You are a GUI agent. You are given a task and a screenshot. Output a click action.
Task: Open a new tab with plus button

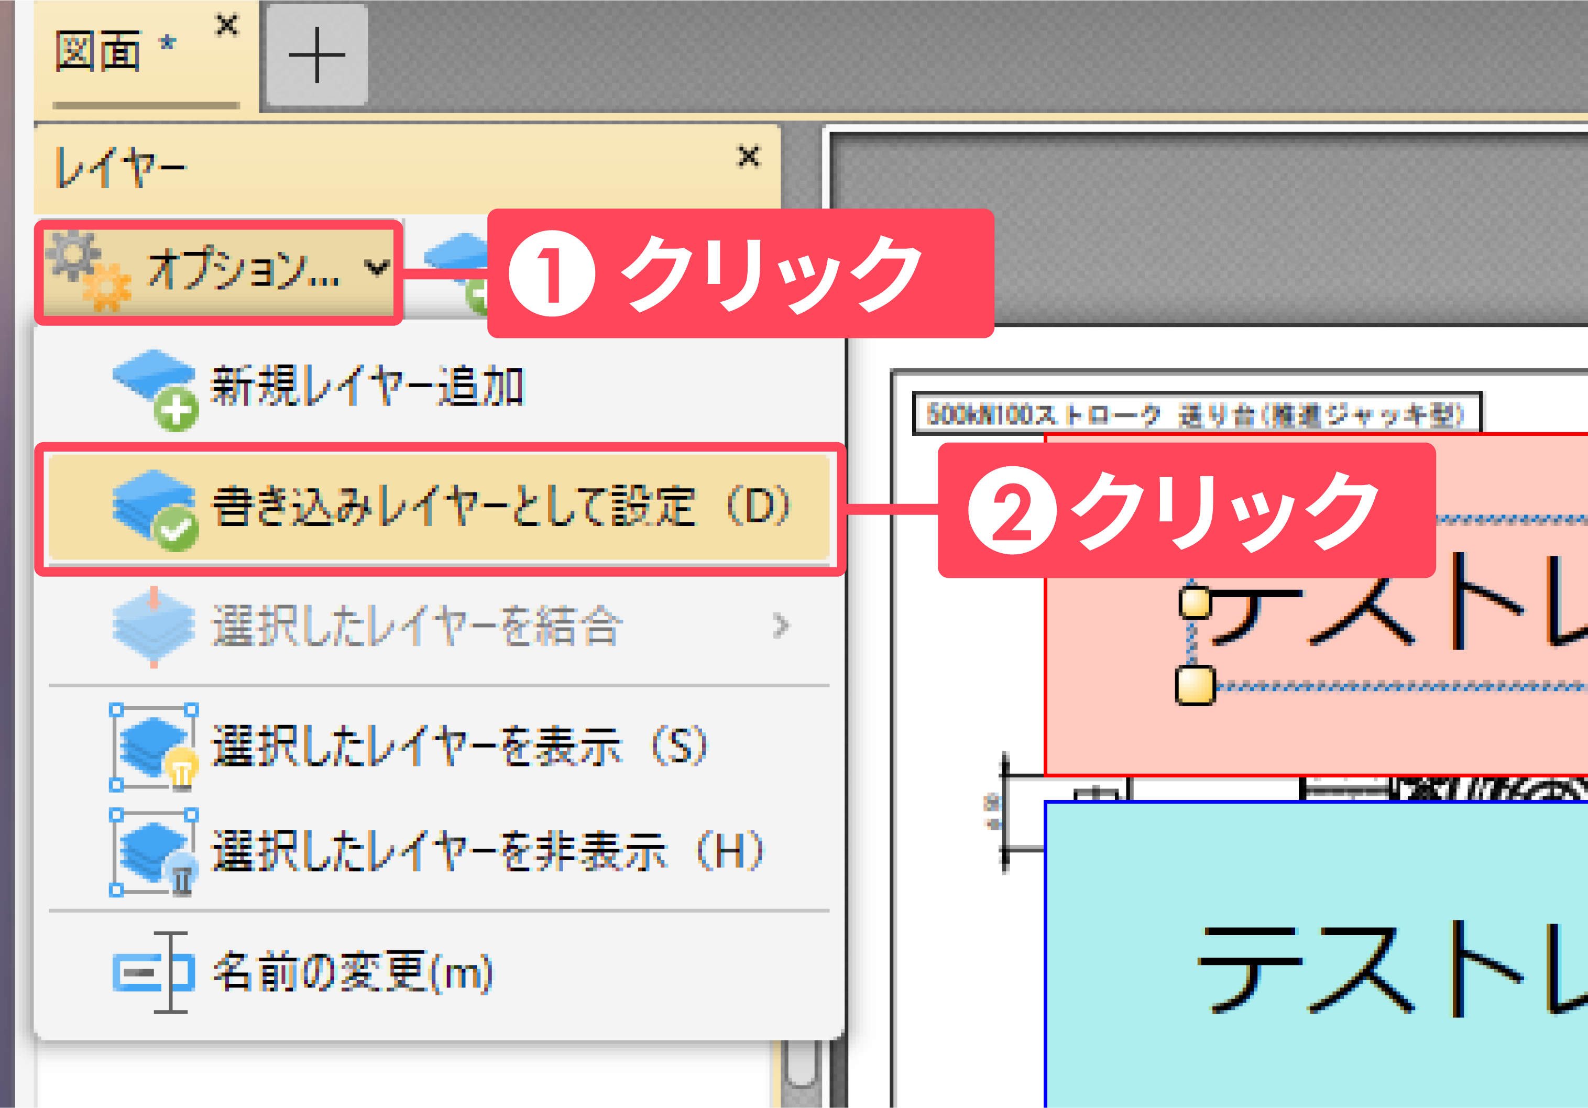317,54
